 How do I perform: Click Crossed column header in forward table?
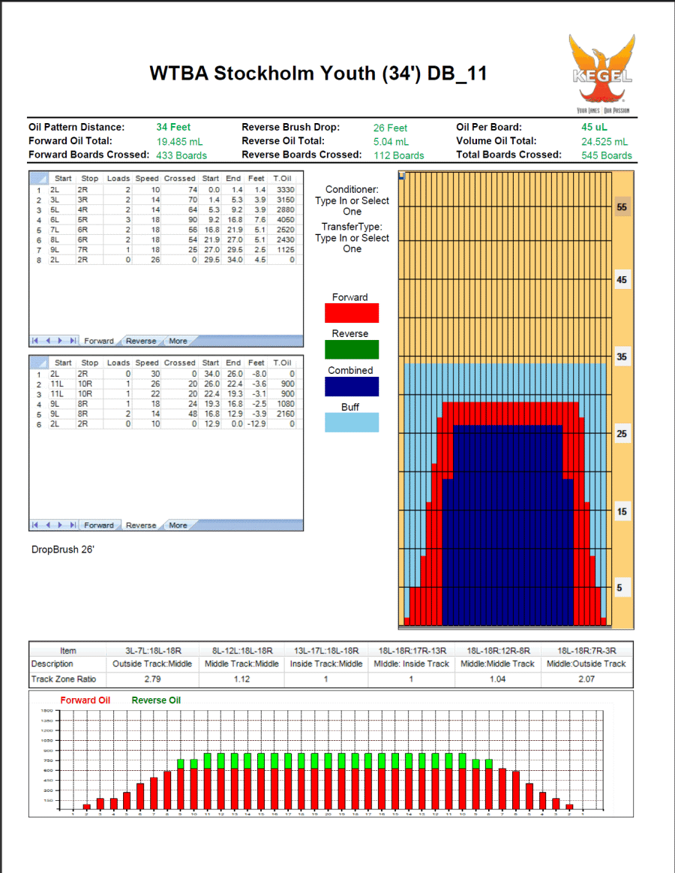pyautogui.click(x=180, y=179)
